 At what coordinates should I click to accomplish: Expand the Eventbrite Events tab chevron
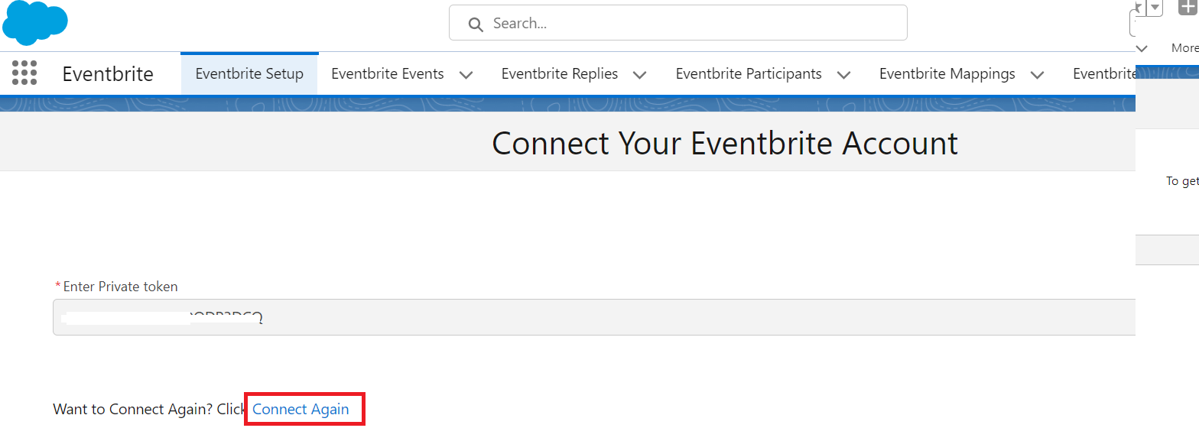(x=466, y=75)
